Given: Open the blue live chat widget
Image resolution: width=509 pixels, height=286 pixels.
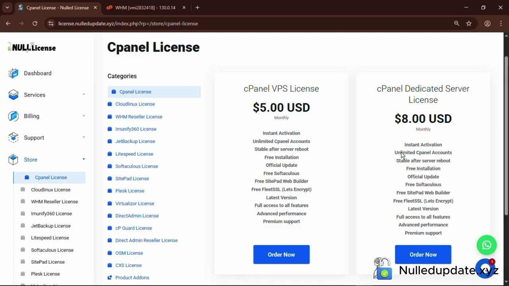Looking at the screenshot, I should tap(485, 268).
